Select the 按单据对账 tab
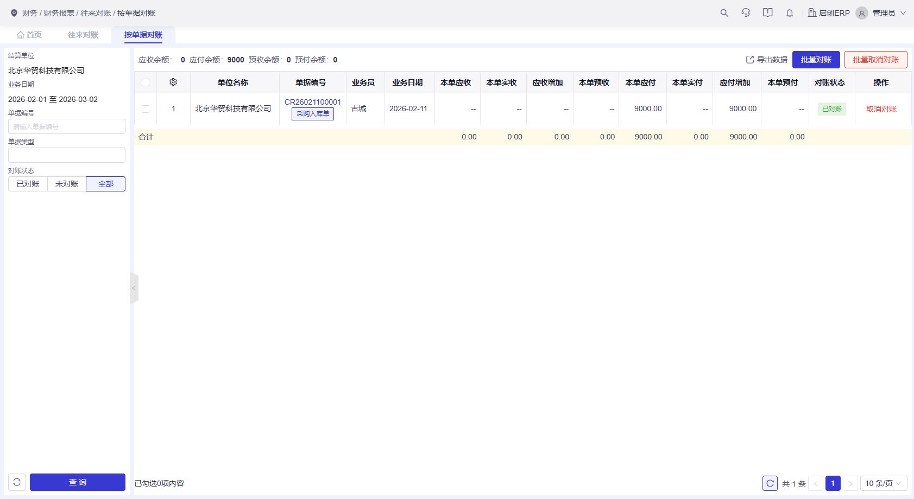 coord(143,35)
